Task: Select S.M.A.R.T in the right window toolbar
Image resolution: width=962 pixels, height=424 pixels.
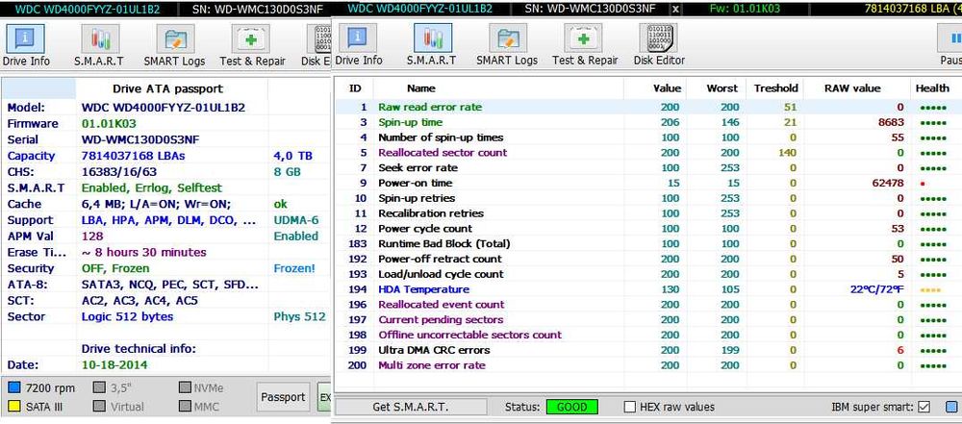Action: point(432,44)
